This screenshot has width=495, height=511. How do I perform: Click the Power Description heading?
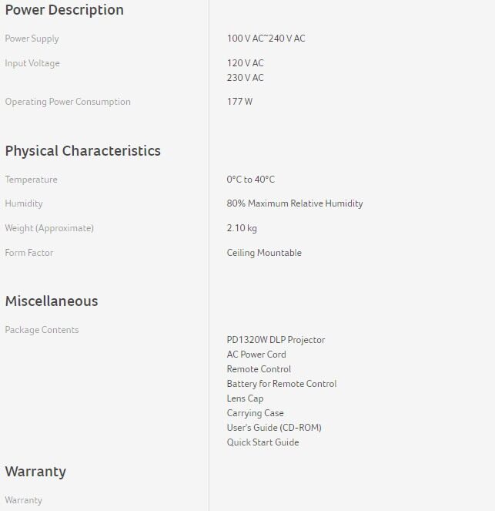(x=64, y=10)
